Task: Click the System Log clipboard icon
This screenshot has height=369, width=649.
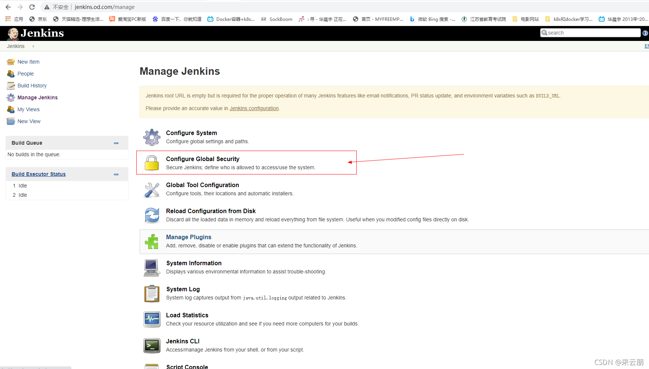Action: pos(152,293)
